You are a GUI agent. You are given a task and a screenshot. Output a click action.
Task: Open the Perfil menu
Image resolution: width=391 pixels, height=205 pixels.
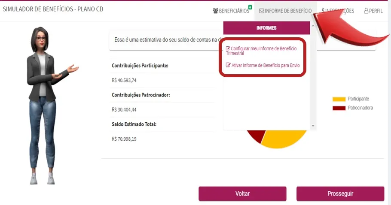[x=373, y=11]
